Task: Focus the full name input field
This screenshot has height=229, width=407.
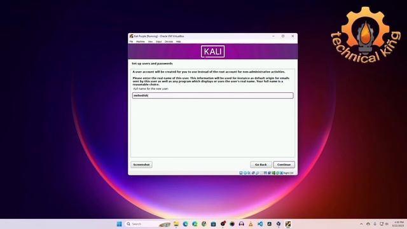Action: 212,95
